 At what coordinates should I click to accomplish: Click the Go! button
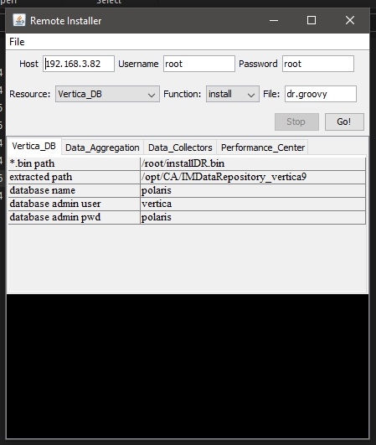344,122
